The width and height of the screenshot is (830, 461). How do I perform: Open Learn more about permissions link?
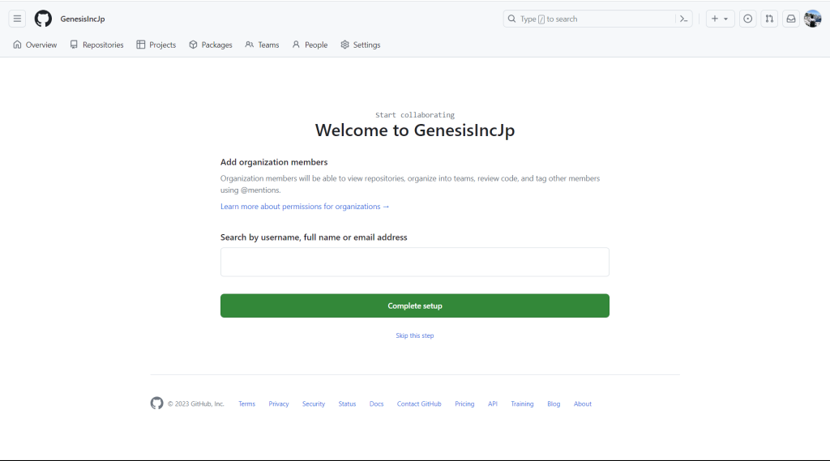coord(305,207)
